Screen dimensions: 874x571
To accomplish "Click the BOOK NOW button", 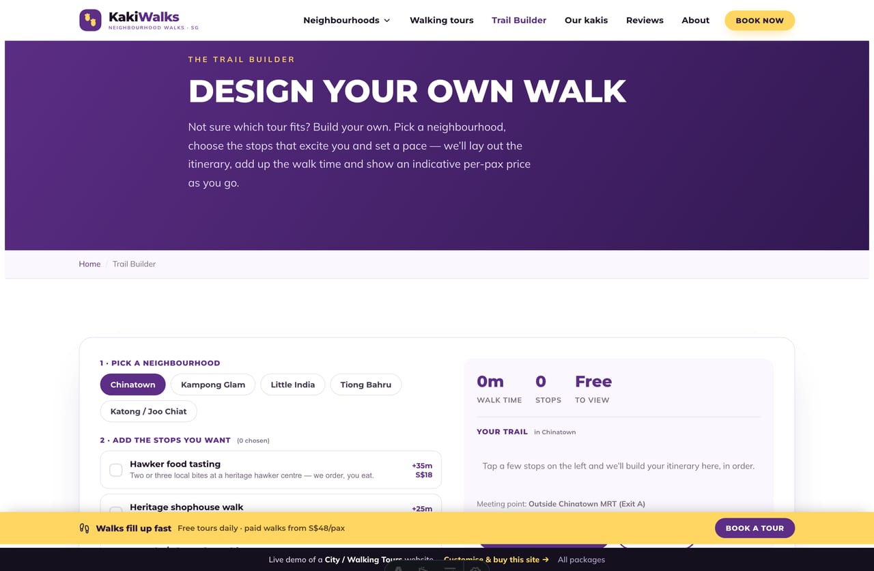I will [x=759, y=20].
